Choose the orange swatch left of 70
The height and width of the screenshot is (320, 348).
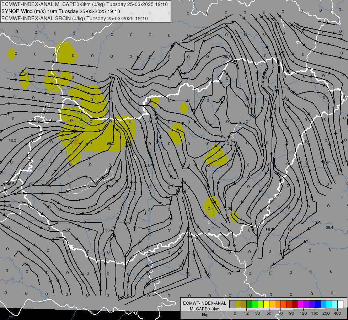[278, 304]
